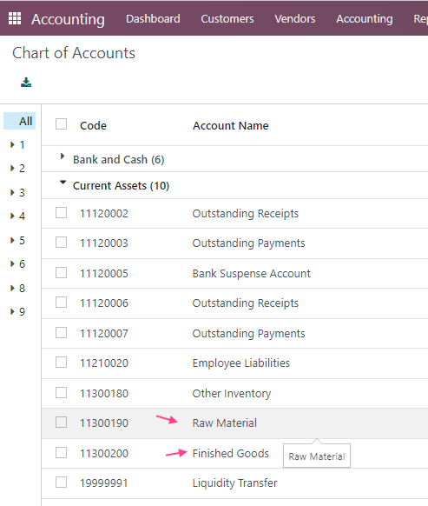Collapse the Current Assets group
The height and width of the screenshot is (506, 428).
121,185
